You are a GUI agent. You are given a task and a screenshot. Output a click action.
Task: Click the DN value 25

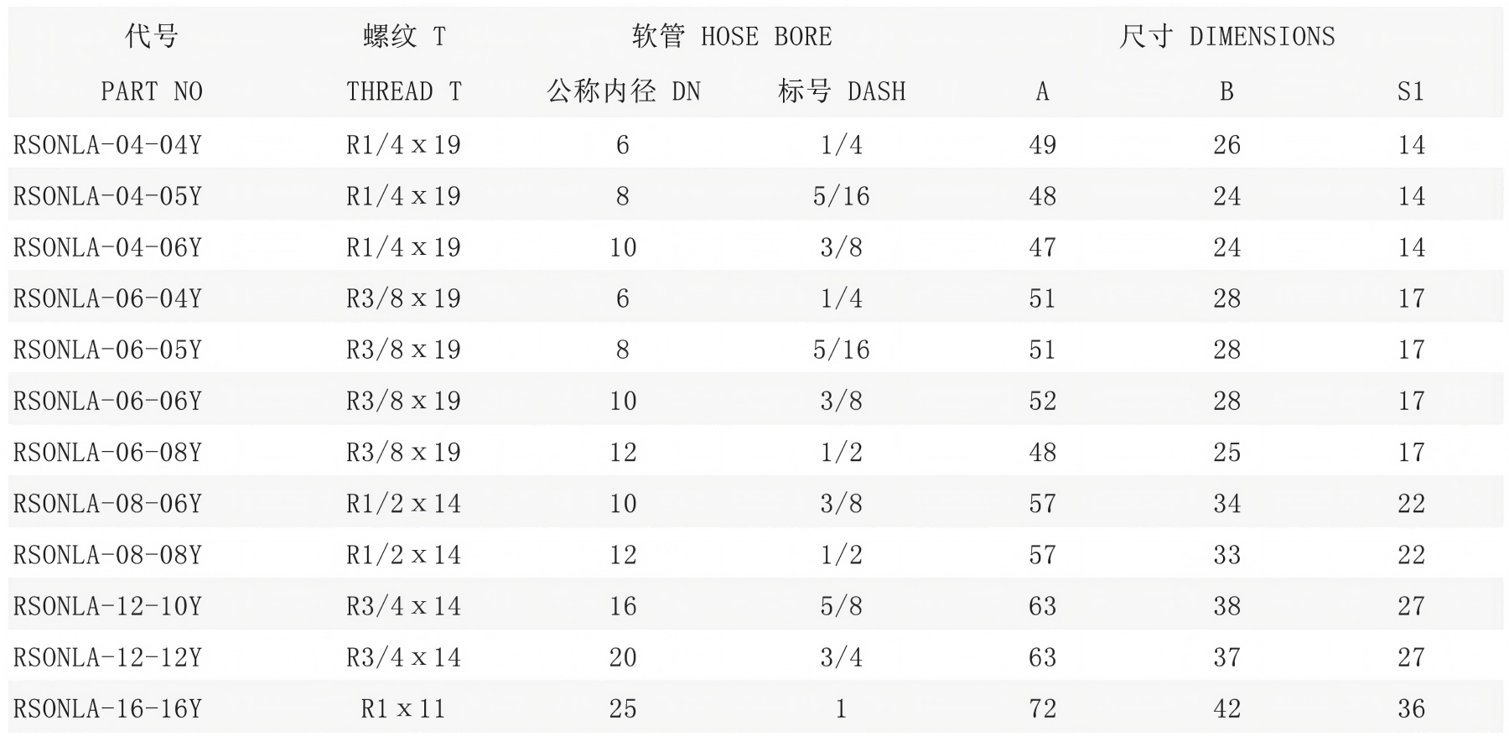[623, 709]
